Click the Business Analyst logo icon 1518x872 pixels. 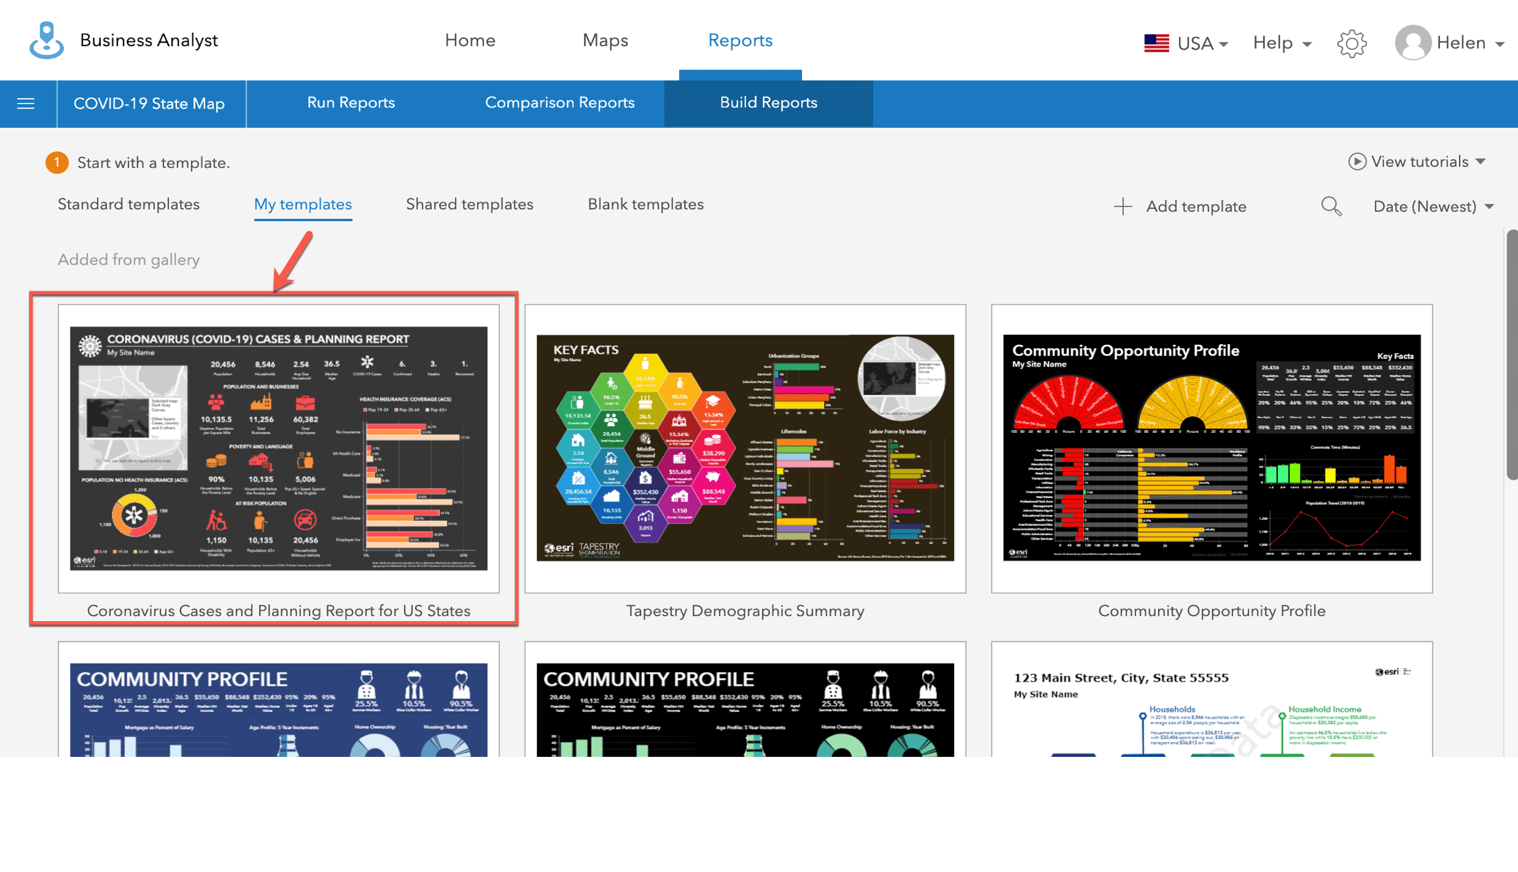(x=46, y=41)
